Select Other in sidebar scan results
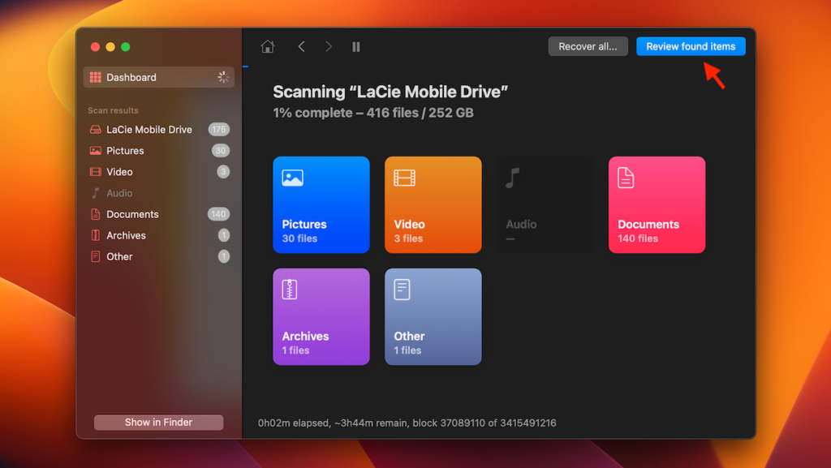 119,256
